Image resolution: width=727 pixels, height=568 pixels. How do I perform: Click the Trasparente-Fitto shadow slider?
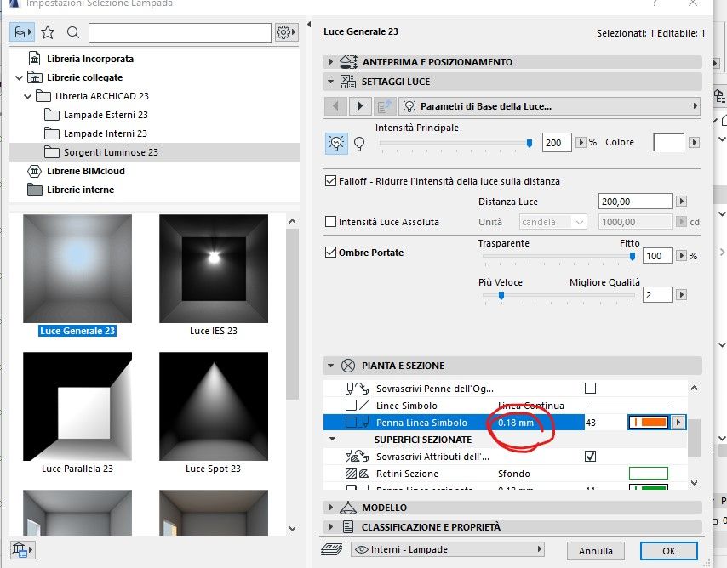[558, 256]
